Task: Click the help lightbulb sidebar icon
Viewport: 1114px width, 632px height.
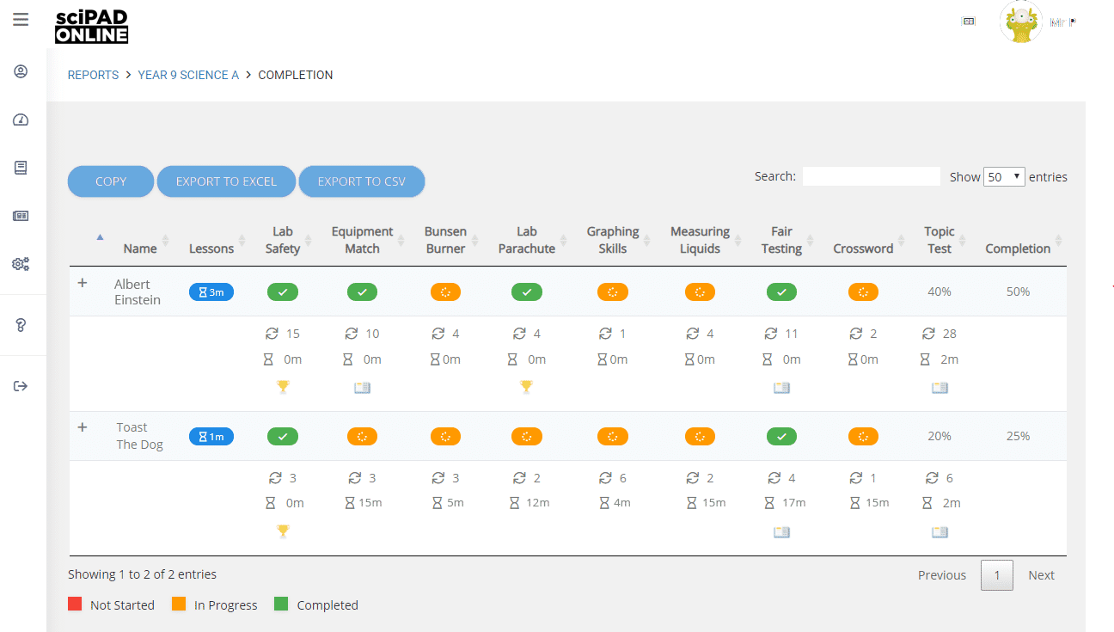Action: pos(21,324)
